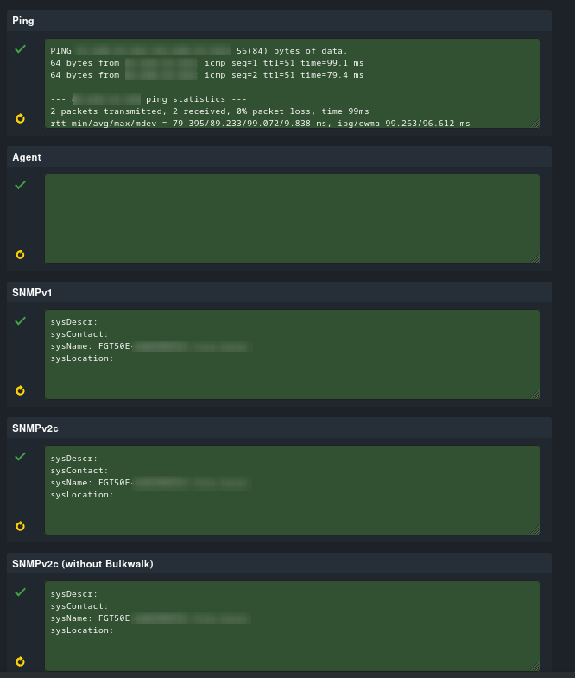Click the SNMPv2c success checkmark icon
This screenshot has width=575, height=678.
tap(21, 456)
